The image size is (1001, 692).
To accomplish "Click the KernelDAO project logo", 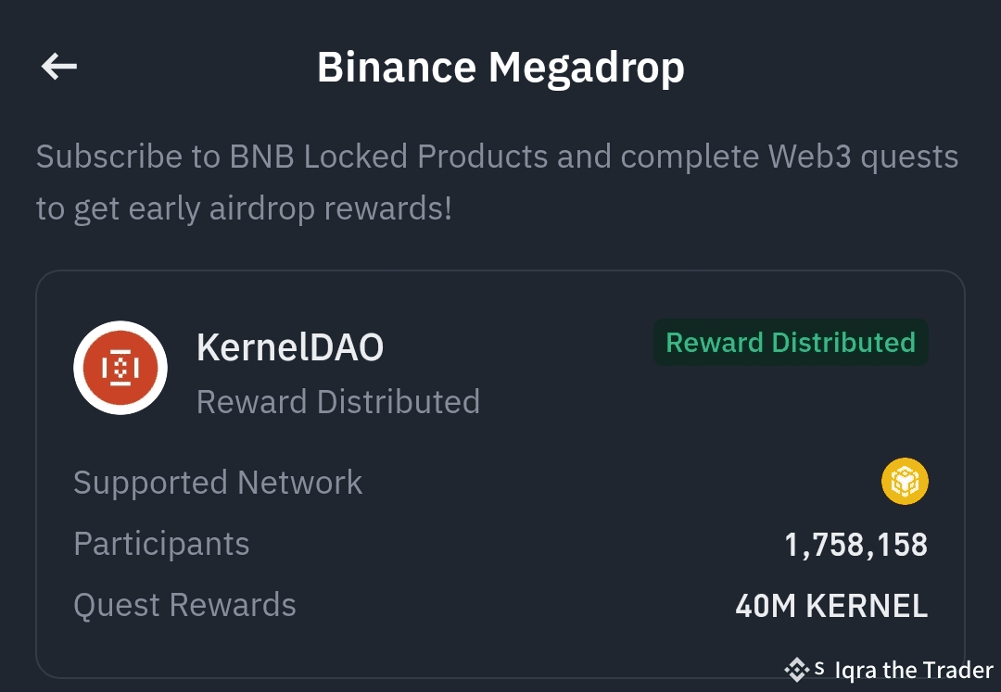I will pos(120,368).
